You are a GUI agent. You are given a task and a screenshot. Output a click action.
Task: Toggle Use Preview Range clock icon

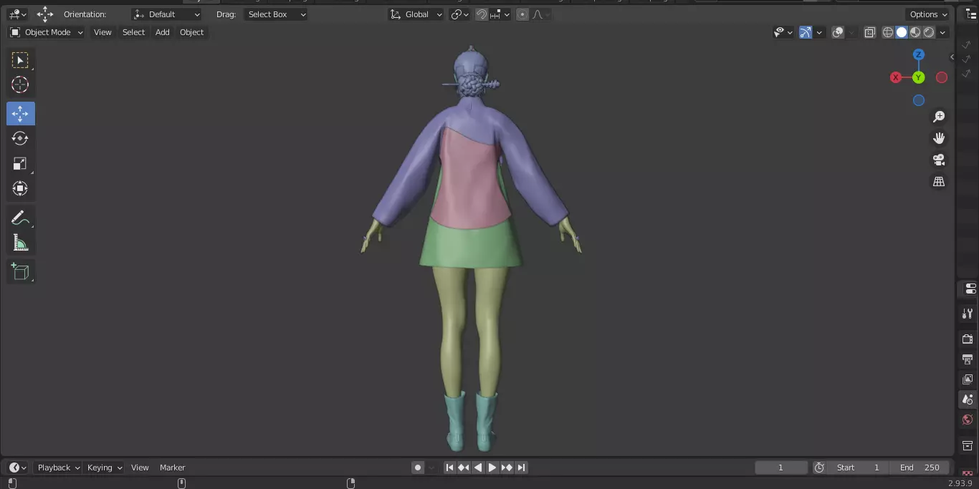click(x=819, y=468)
